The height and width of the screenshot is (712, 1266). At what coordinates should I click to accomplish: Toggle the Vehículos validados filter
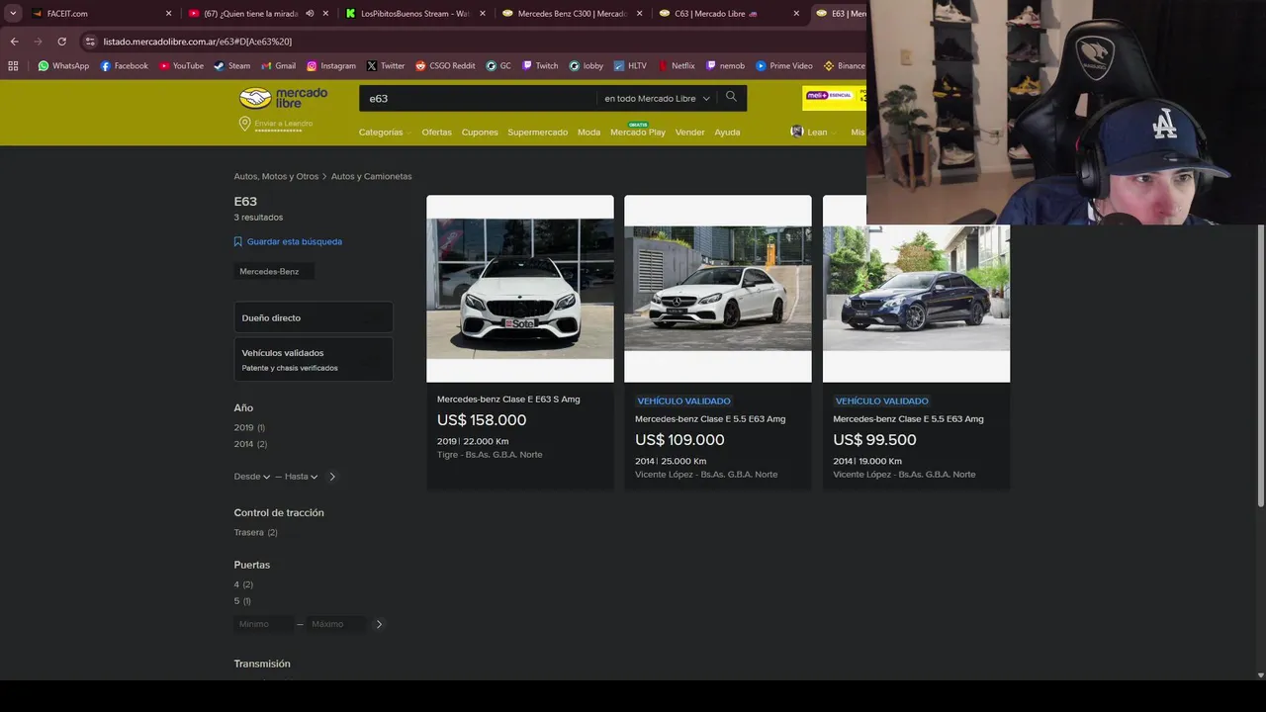pyautogui.click(x=314, y=359)
